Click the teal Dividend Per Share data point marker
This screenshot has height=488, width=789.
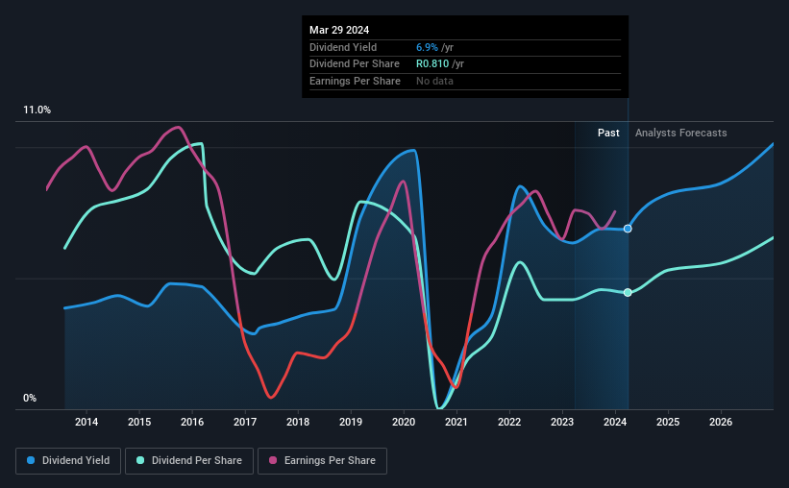coord(628,293)
